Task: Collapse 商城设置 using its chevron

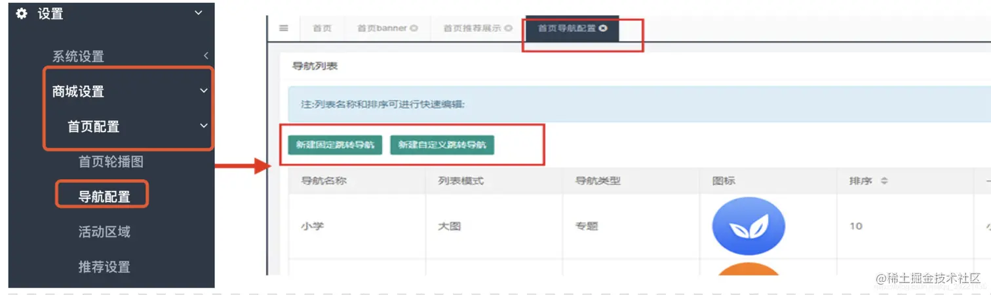Action: pos(203,91)
